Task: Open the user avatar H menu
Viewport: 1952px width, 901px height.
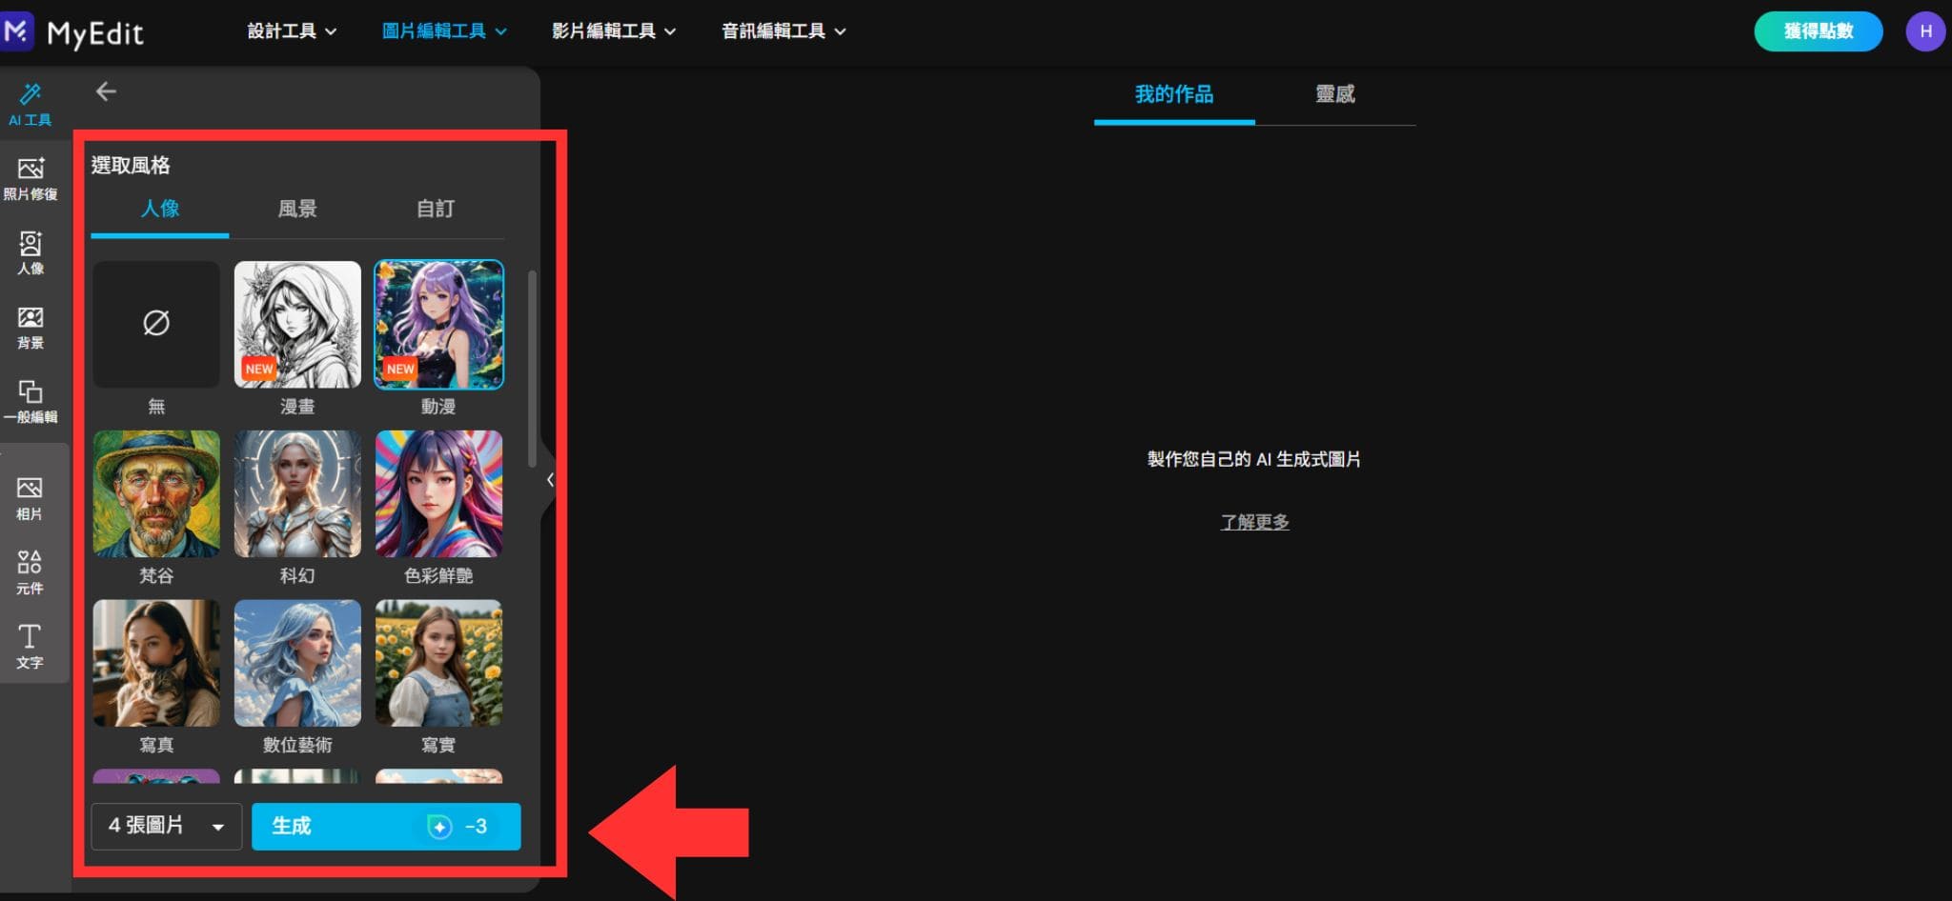Action: point(1925,31)
